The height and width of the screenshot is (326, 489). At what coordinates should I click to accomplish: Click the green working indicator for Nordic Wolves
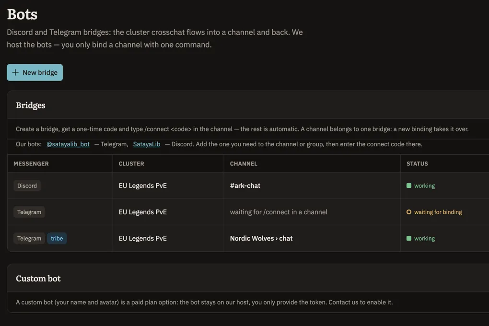[409, 238]
